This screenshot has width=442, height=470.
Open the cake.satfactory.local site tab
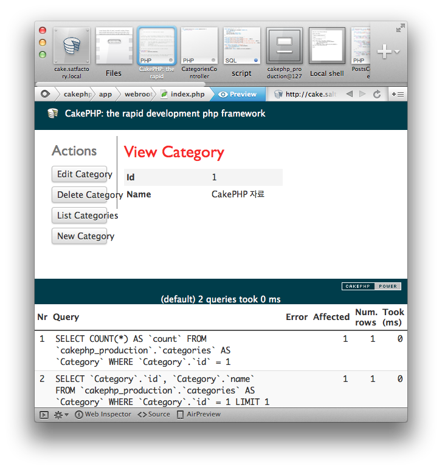tap(71, 53)
